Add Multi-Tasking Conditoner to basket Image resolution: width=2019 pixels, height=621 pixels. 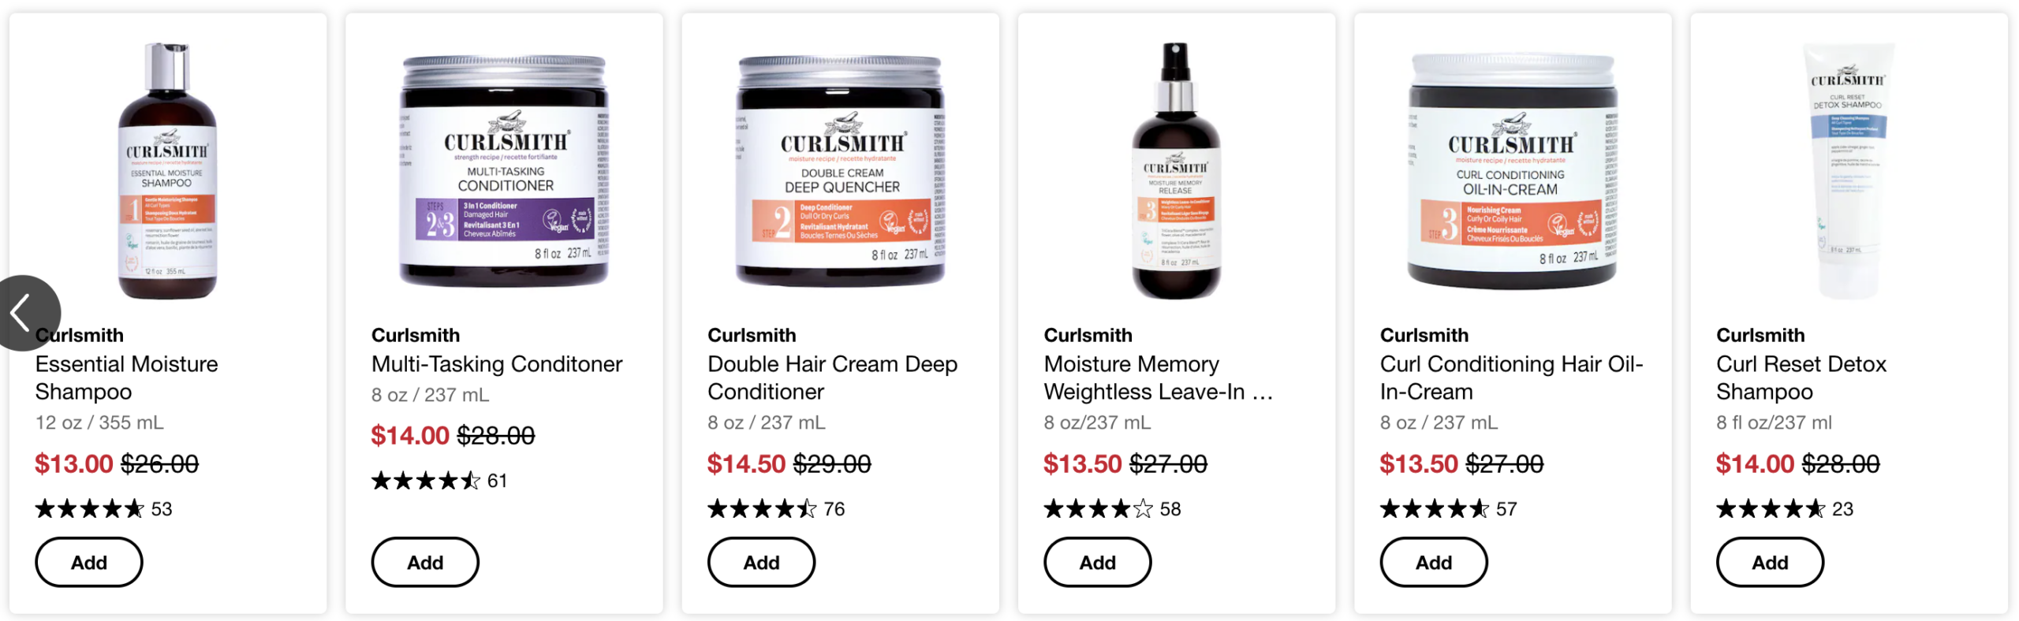[x=425, y=563]
